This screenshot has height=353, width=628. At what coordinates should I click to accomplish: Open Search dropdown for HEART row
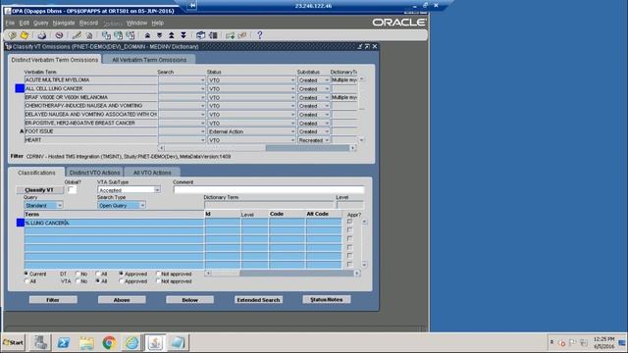pyautogui.click(x=202, y=140)
